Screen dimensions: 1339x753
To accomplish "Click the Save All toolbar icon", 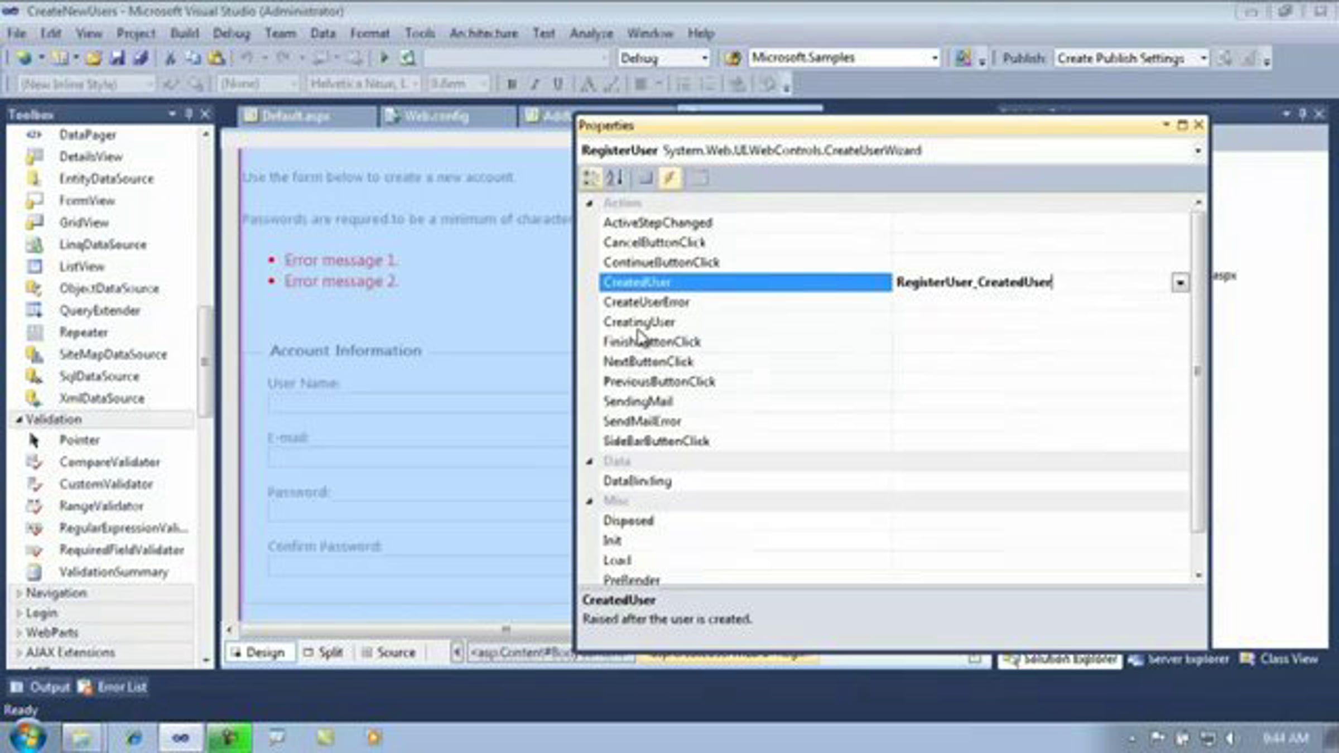I will click(140, 58).
